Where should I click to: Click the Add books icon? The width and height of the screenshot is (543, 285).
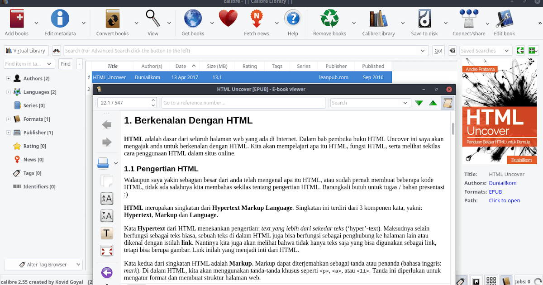click(16, 19)
